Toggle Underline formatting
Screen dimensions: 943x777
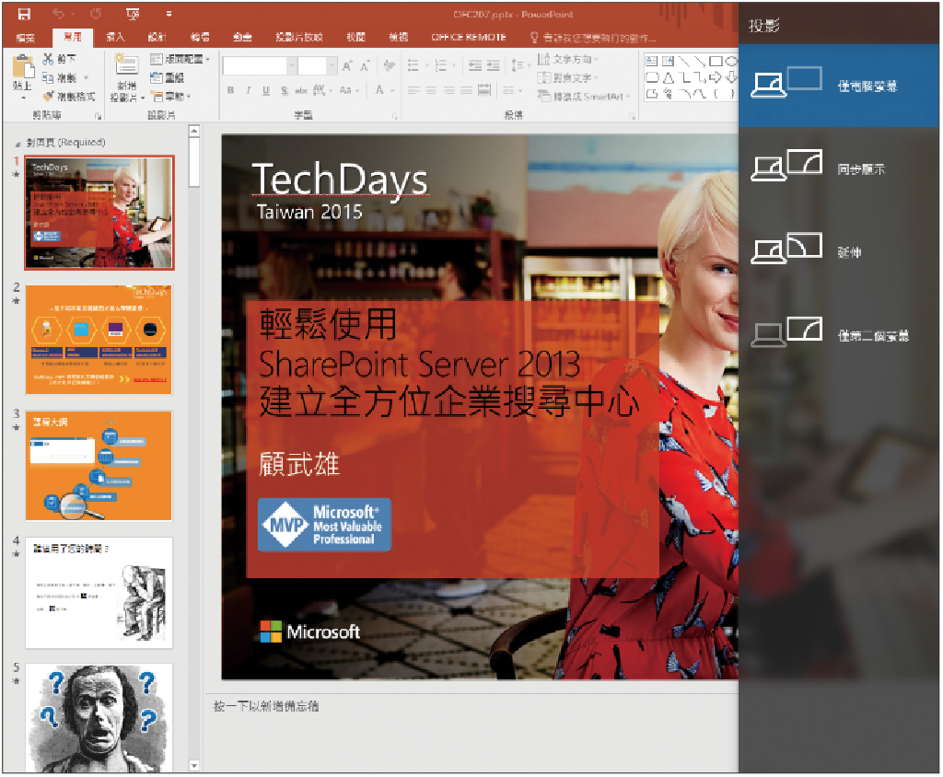pos(266,90)
